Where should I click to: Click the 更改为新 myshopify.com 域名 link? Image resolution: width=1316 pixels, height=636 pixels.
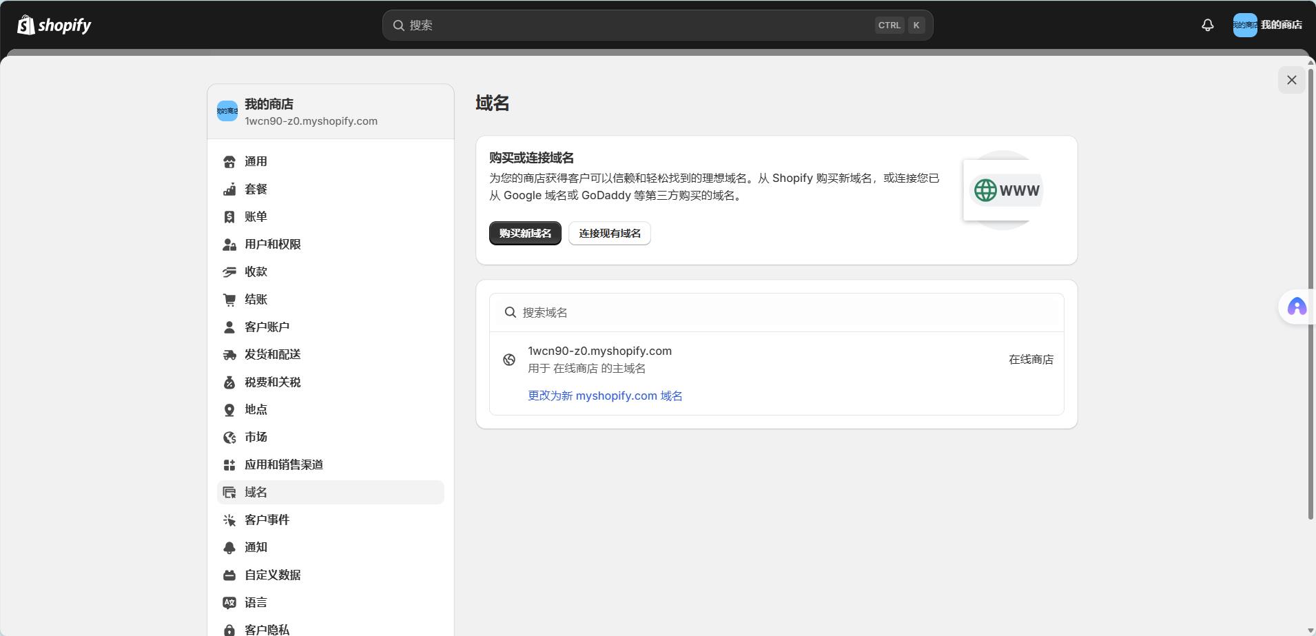point(604,396)
